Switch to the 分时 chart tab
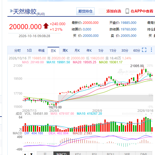 17,51
